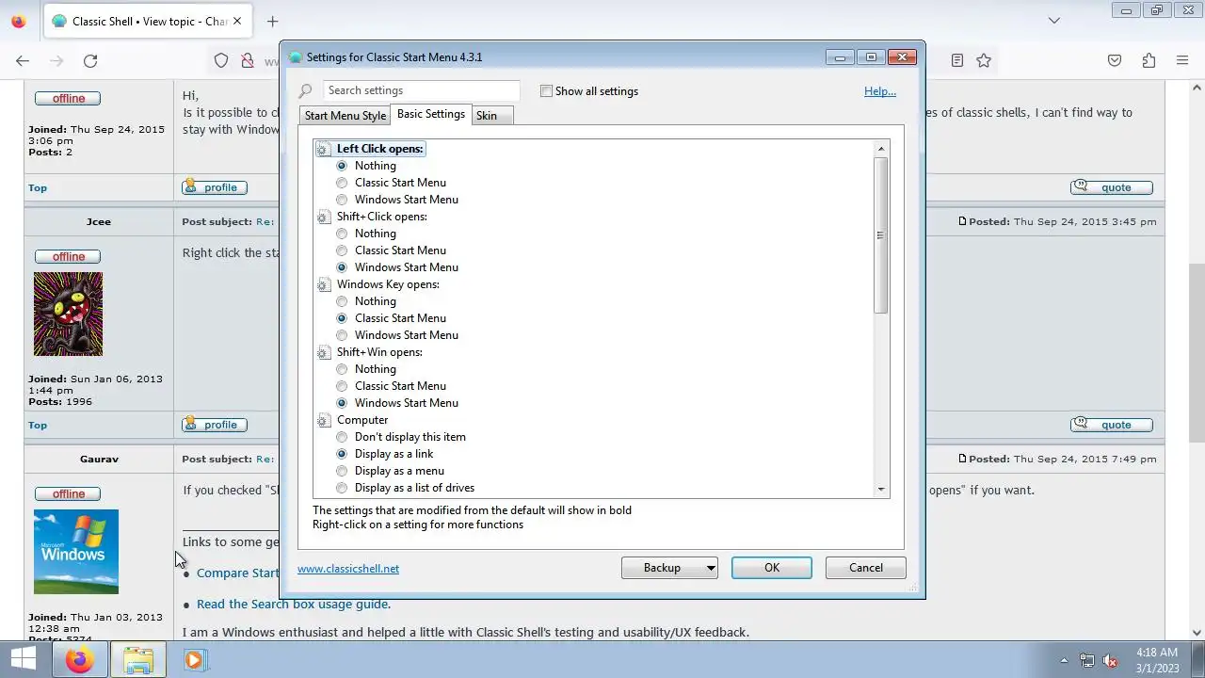Open Firefox reader view icon

tap(957, 60)
